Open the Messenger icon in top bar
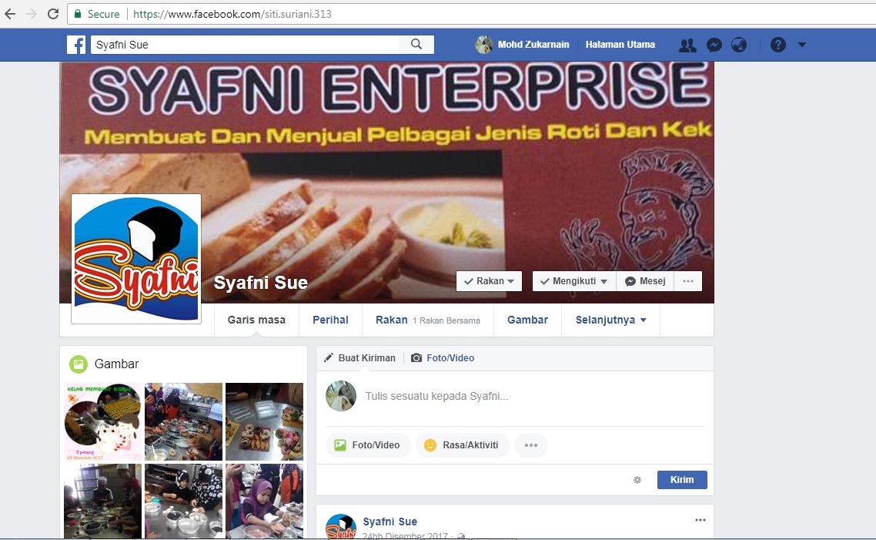876x540 pixels. pyautogui.click(x=714, y=45)
